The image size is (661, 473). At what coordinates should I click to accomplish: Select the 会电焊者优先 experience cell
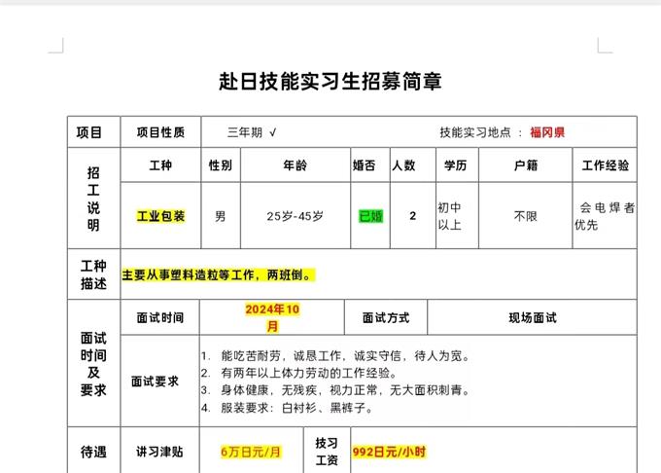(x=605, y=216)
